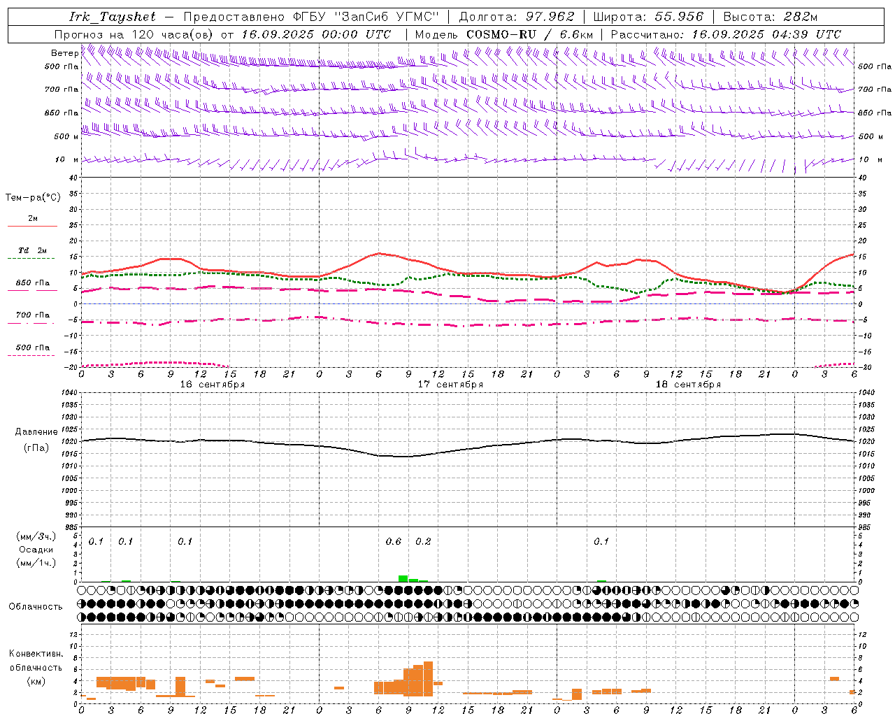
Task: Click the station name Irk_Tayshet in the header
Action: (x=113, y=17)
